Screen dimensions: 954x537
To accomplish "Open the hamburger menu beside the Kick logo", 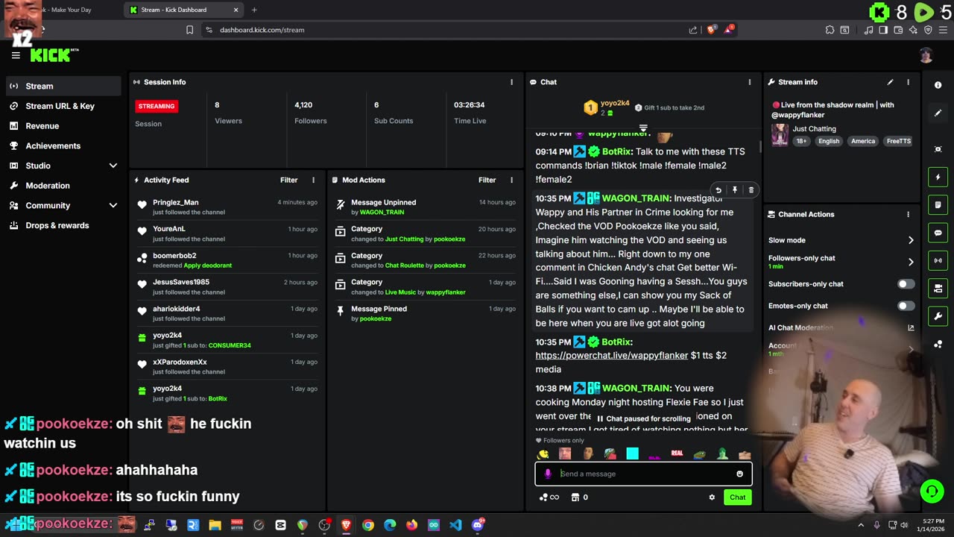I will coord(16,55).
